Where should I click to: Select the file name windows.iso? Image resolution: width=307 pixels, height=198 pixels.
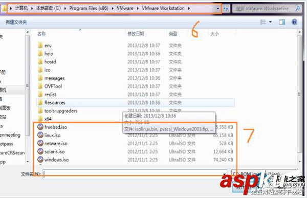(57, 160)
